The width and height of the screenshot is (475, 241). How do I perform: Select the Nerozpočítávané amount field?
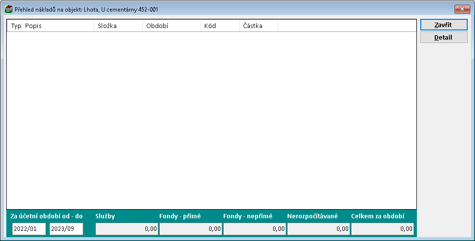coord(318,229)
